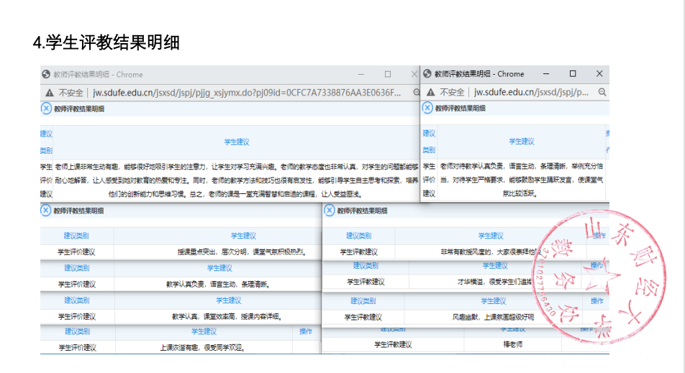Close the top-right 教师评教结果明细 panel
This screenshot has width=685, height=373.
pos(427,108)
